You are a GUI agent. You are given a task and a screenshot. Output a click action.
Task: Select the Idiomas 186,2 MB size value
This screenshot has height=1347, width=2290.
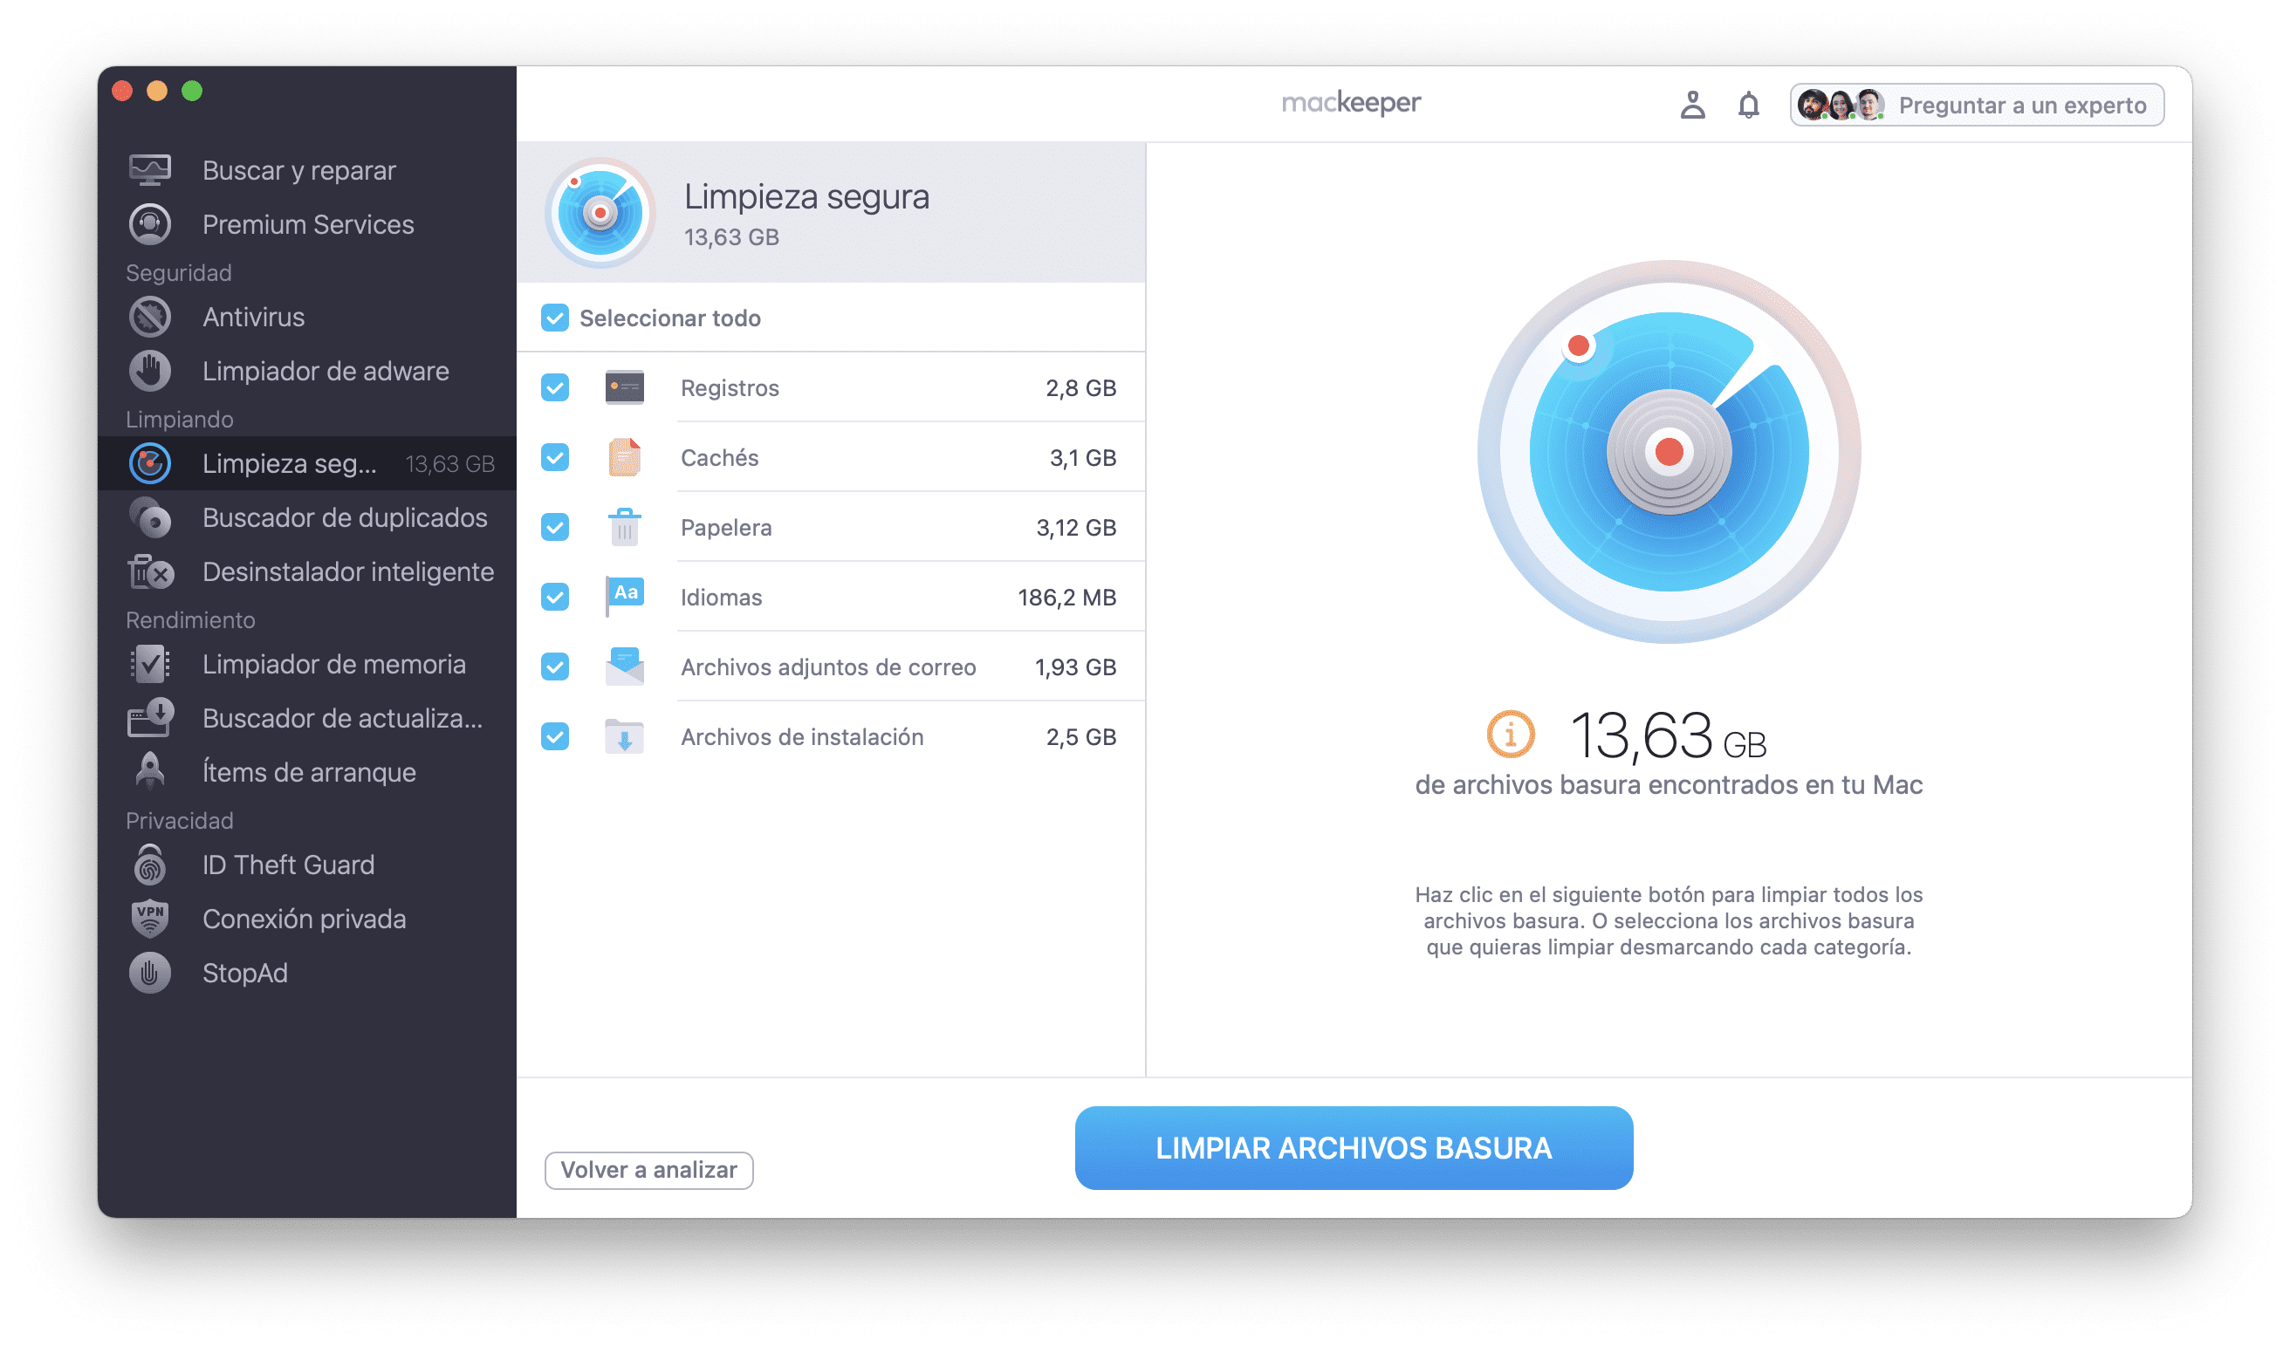tap(1066, 597)
